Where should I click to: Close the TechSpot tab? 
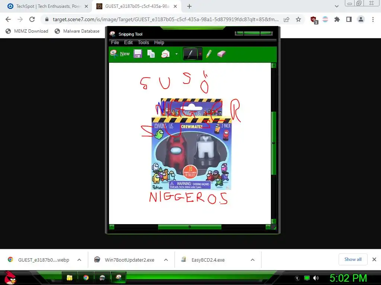[x=86, y=6]
